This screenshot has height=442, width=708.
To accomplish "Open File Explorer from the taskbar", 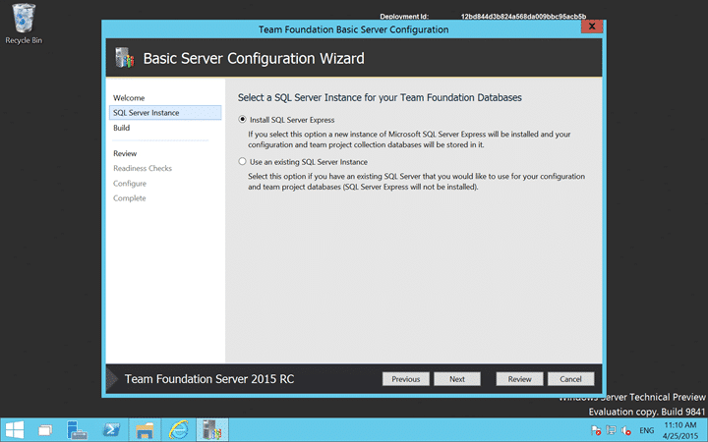I will 145,430.
